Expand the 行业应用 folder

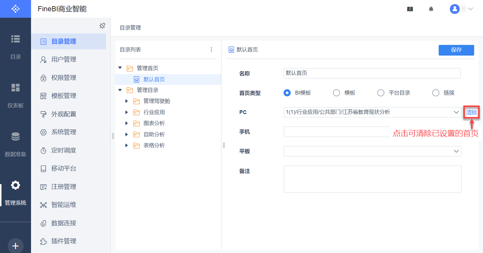pyautogui.click(x=127, y=112)
